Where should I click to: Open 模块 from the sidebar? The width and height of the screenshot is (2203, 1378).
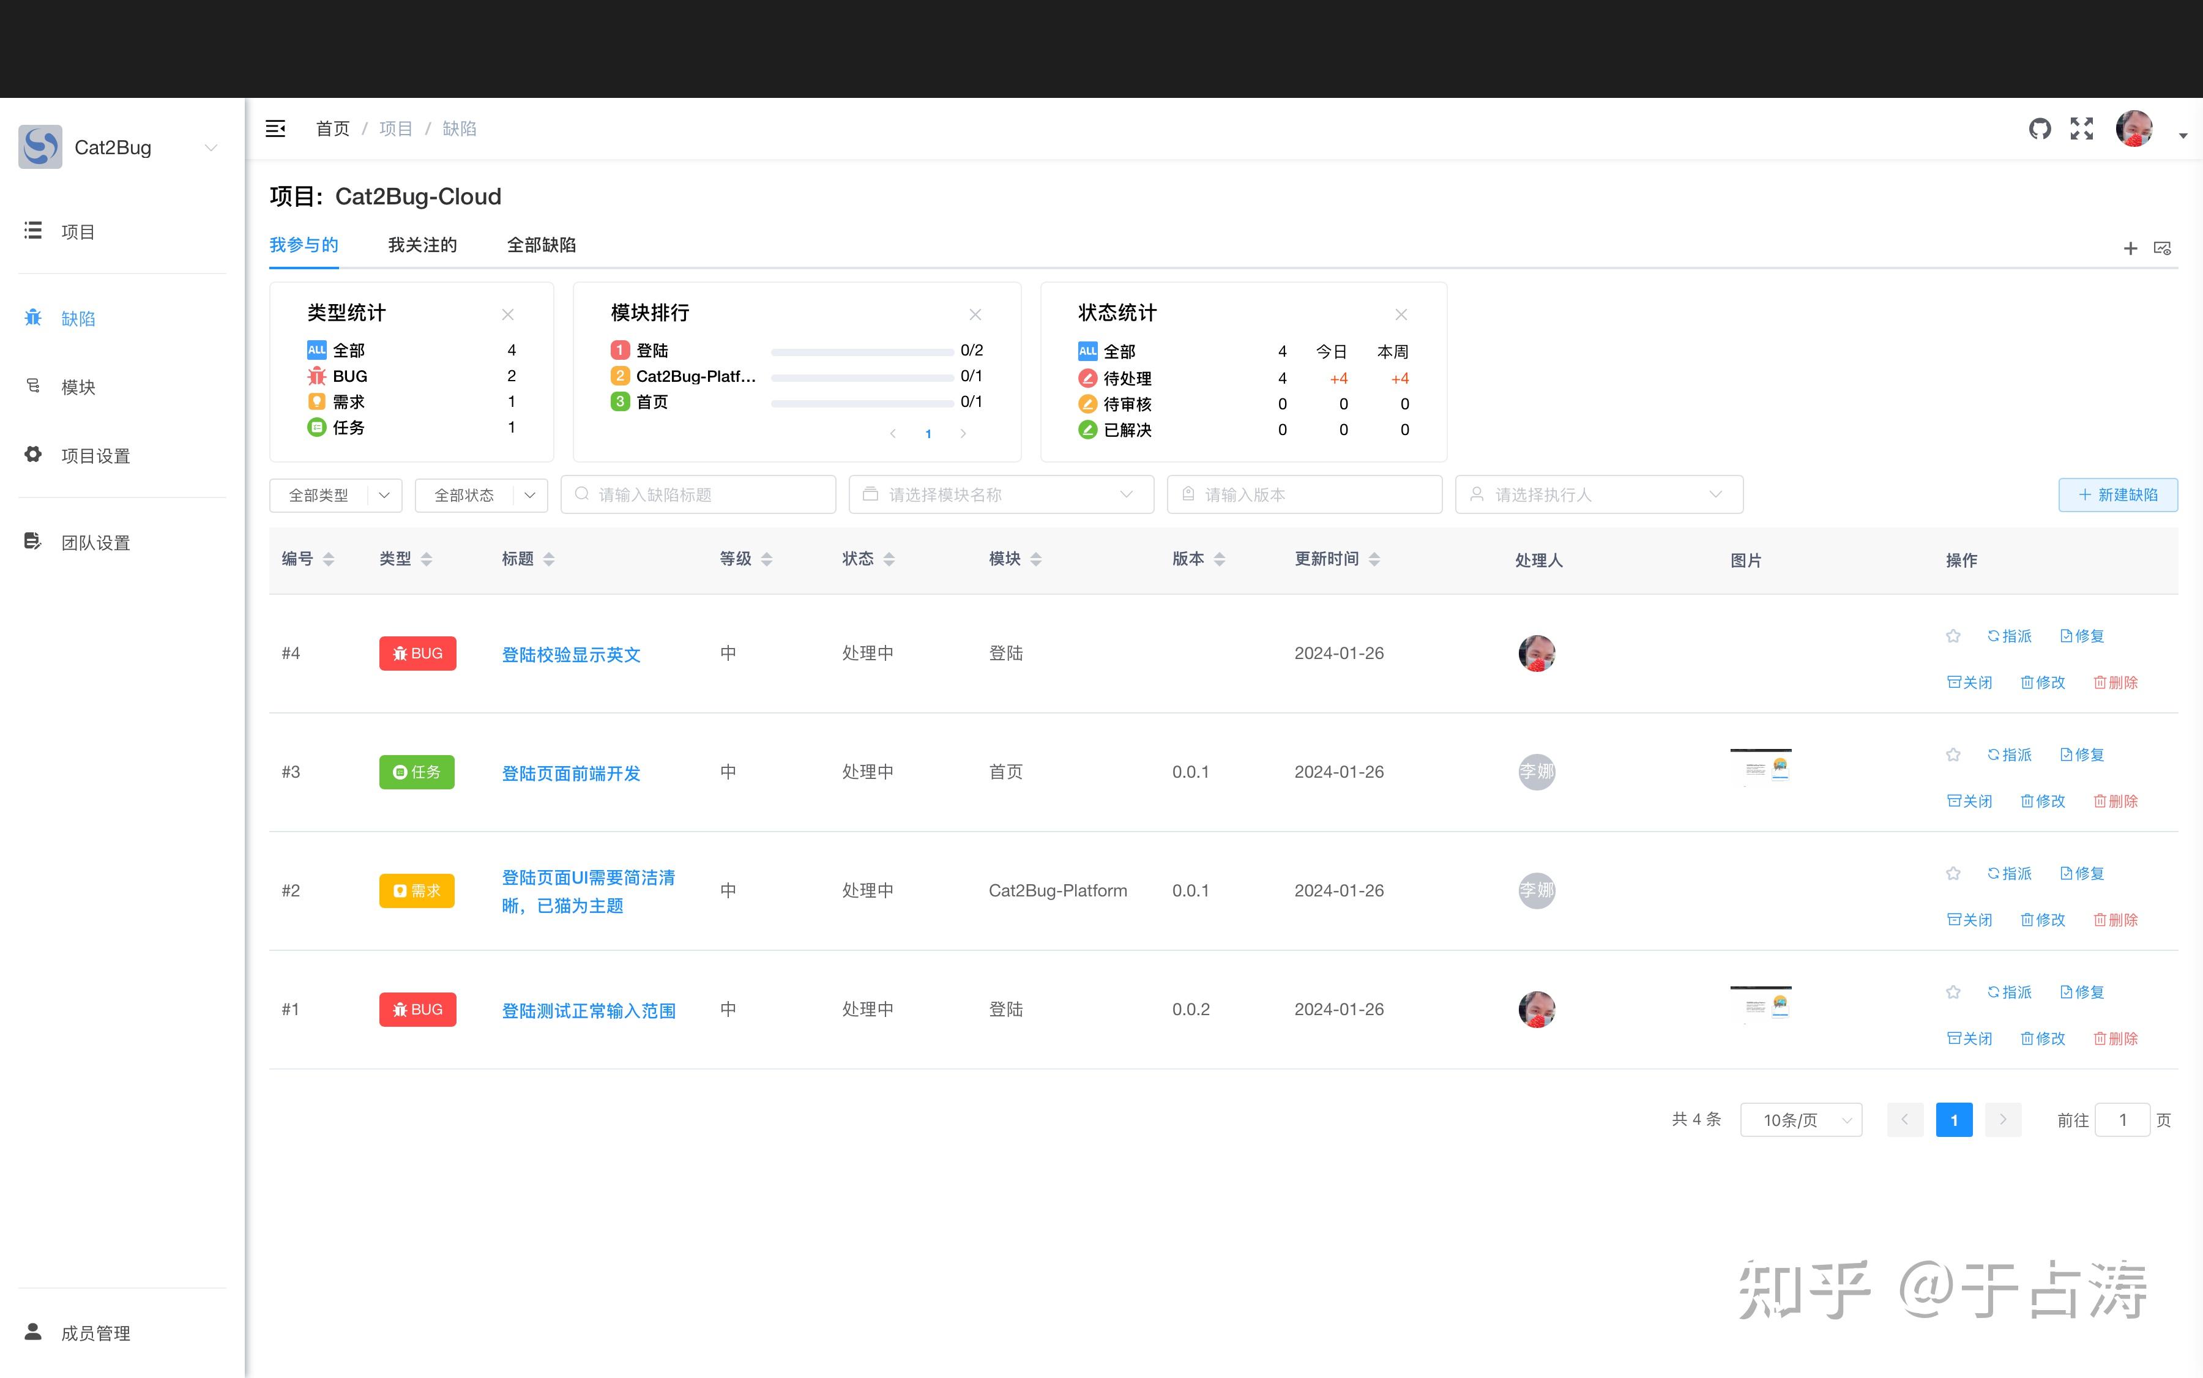click(x=78, y=387)
